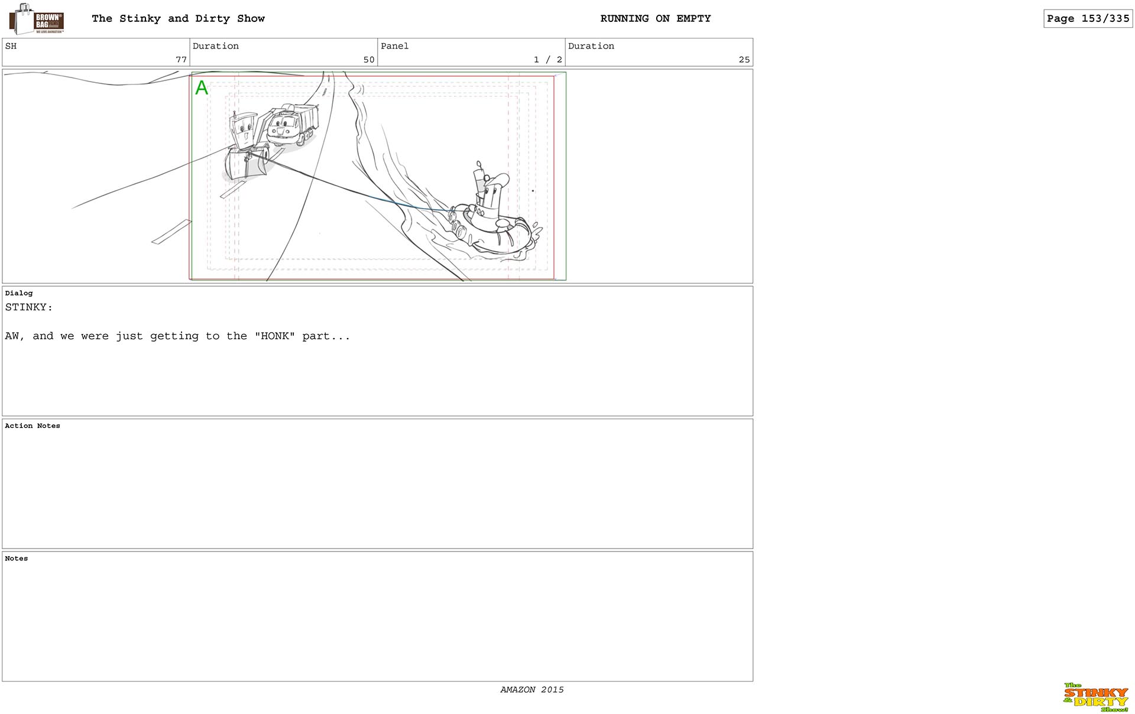Click the shot number '77'
The height and width of the screenshot is (714, 1135).
(181, 60)
